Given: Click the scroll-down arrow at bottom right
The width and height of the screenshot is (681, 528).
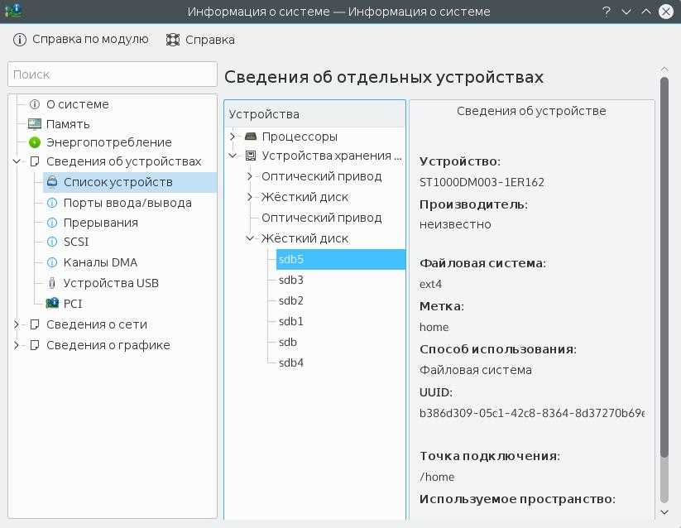Looking at the screenshot, I should click(x=664, y=512).
